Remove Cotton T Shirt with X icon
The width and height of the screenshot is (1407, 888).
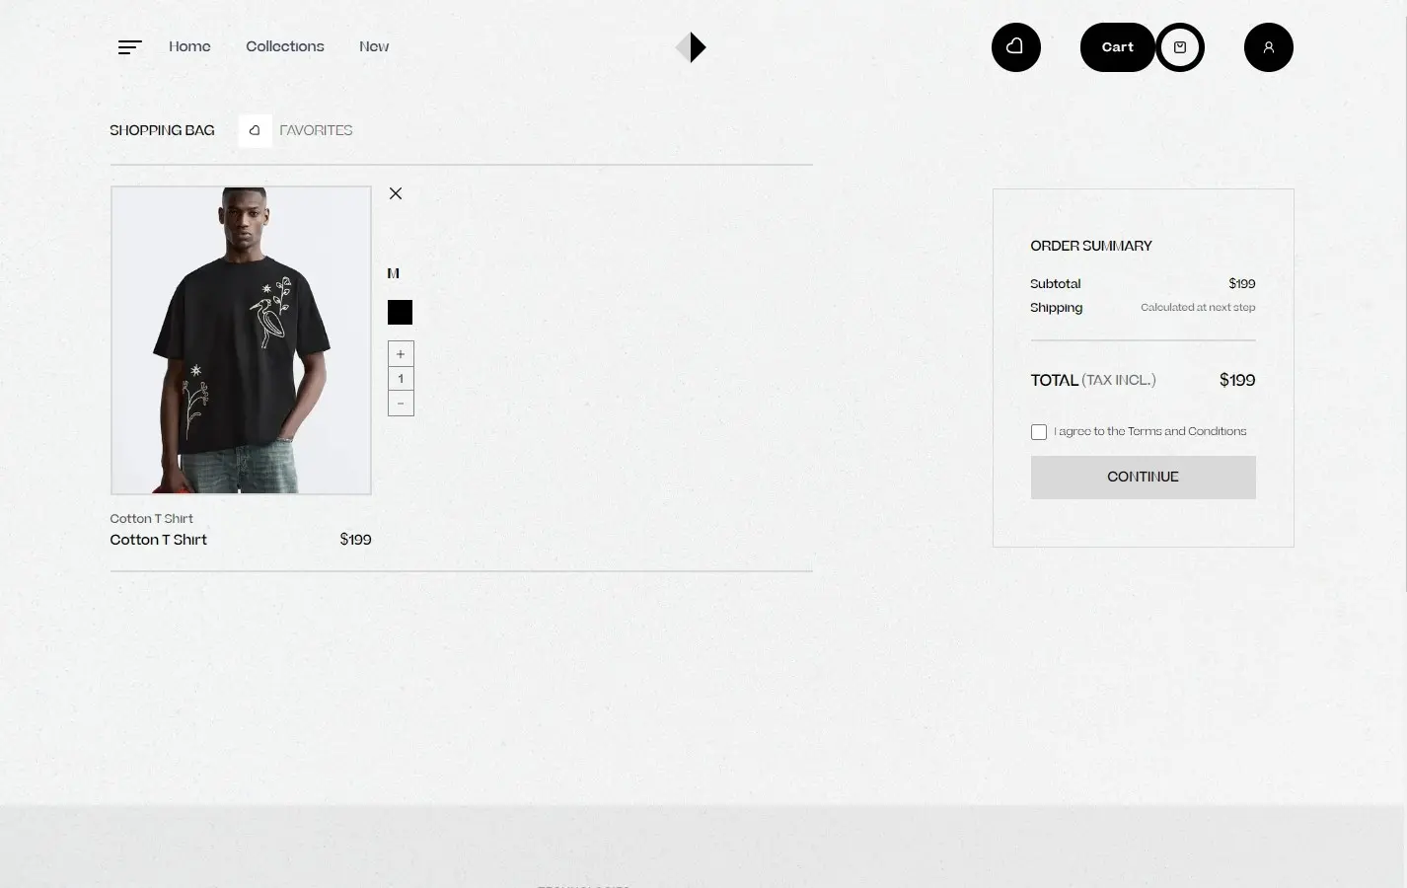point(396,193)
